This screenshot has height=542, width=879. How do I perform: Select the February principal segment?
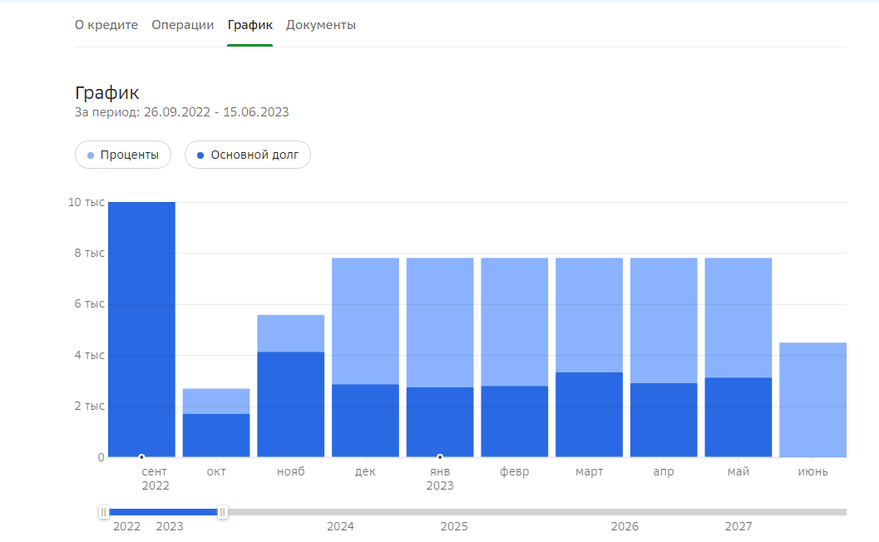click(515, 421)
